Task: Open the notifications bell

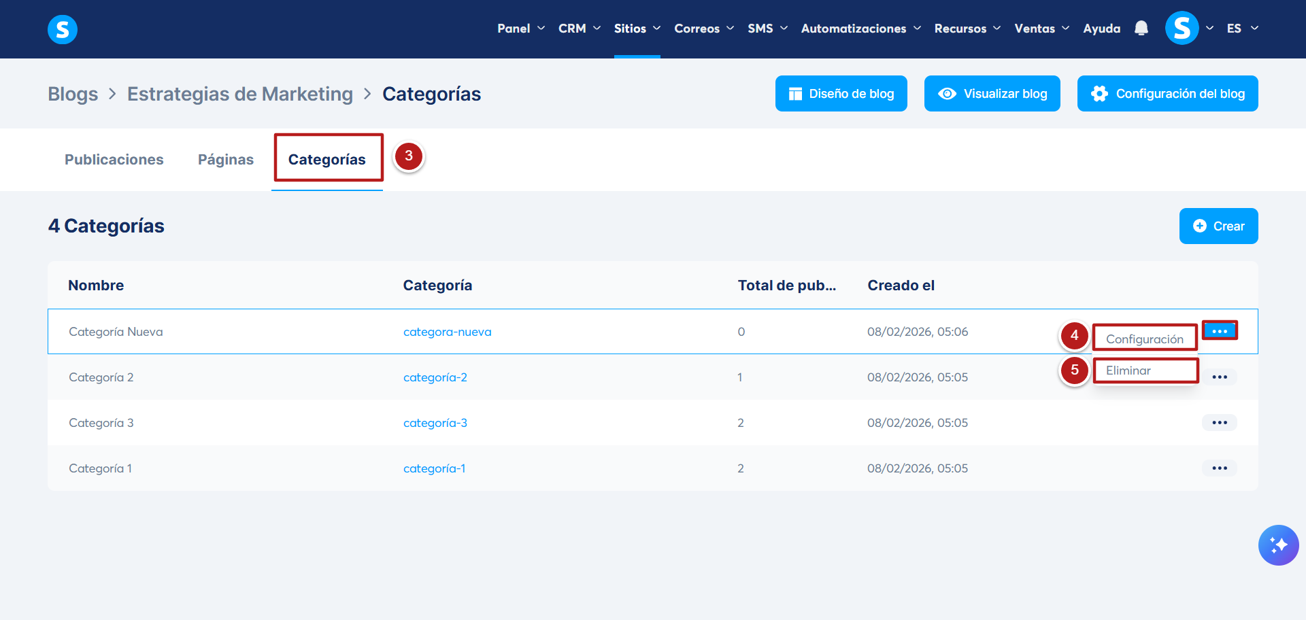Action: click(x=1141, y=29)
